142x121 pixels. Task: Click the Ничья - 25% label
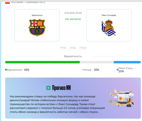pos(91,70)
